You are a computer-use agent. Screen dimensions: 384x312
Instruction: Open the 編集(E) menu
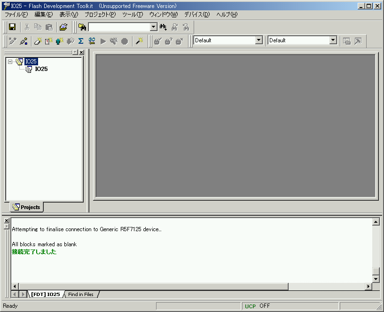44,15
